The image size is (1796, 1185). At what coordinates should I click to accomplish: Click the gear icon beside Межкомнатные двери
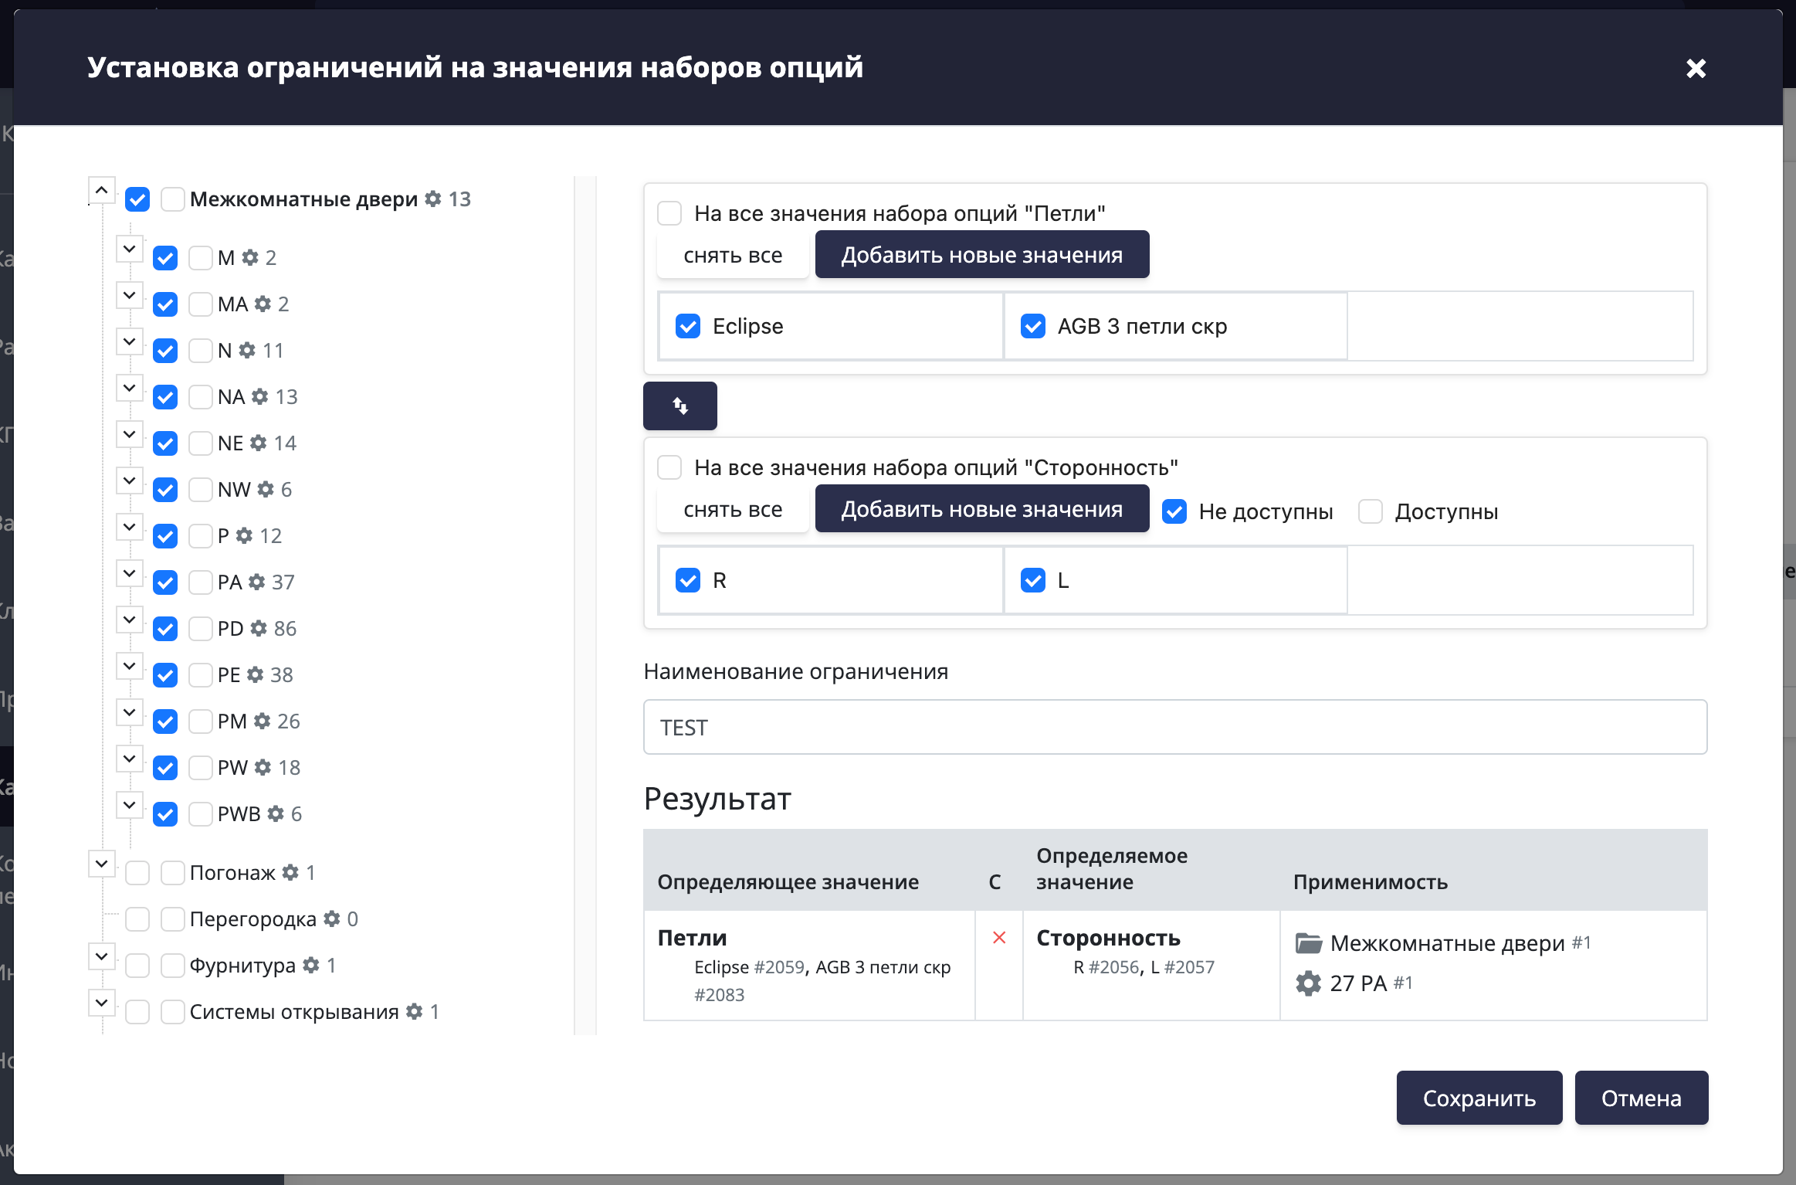[x=434, y=199]
